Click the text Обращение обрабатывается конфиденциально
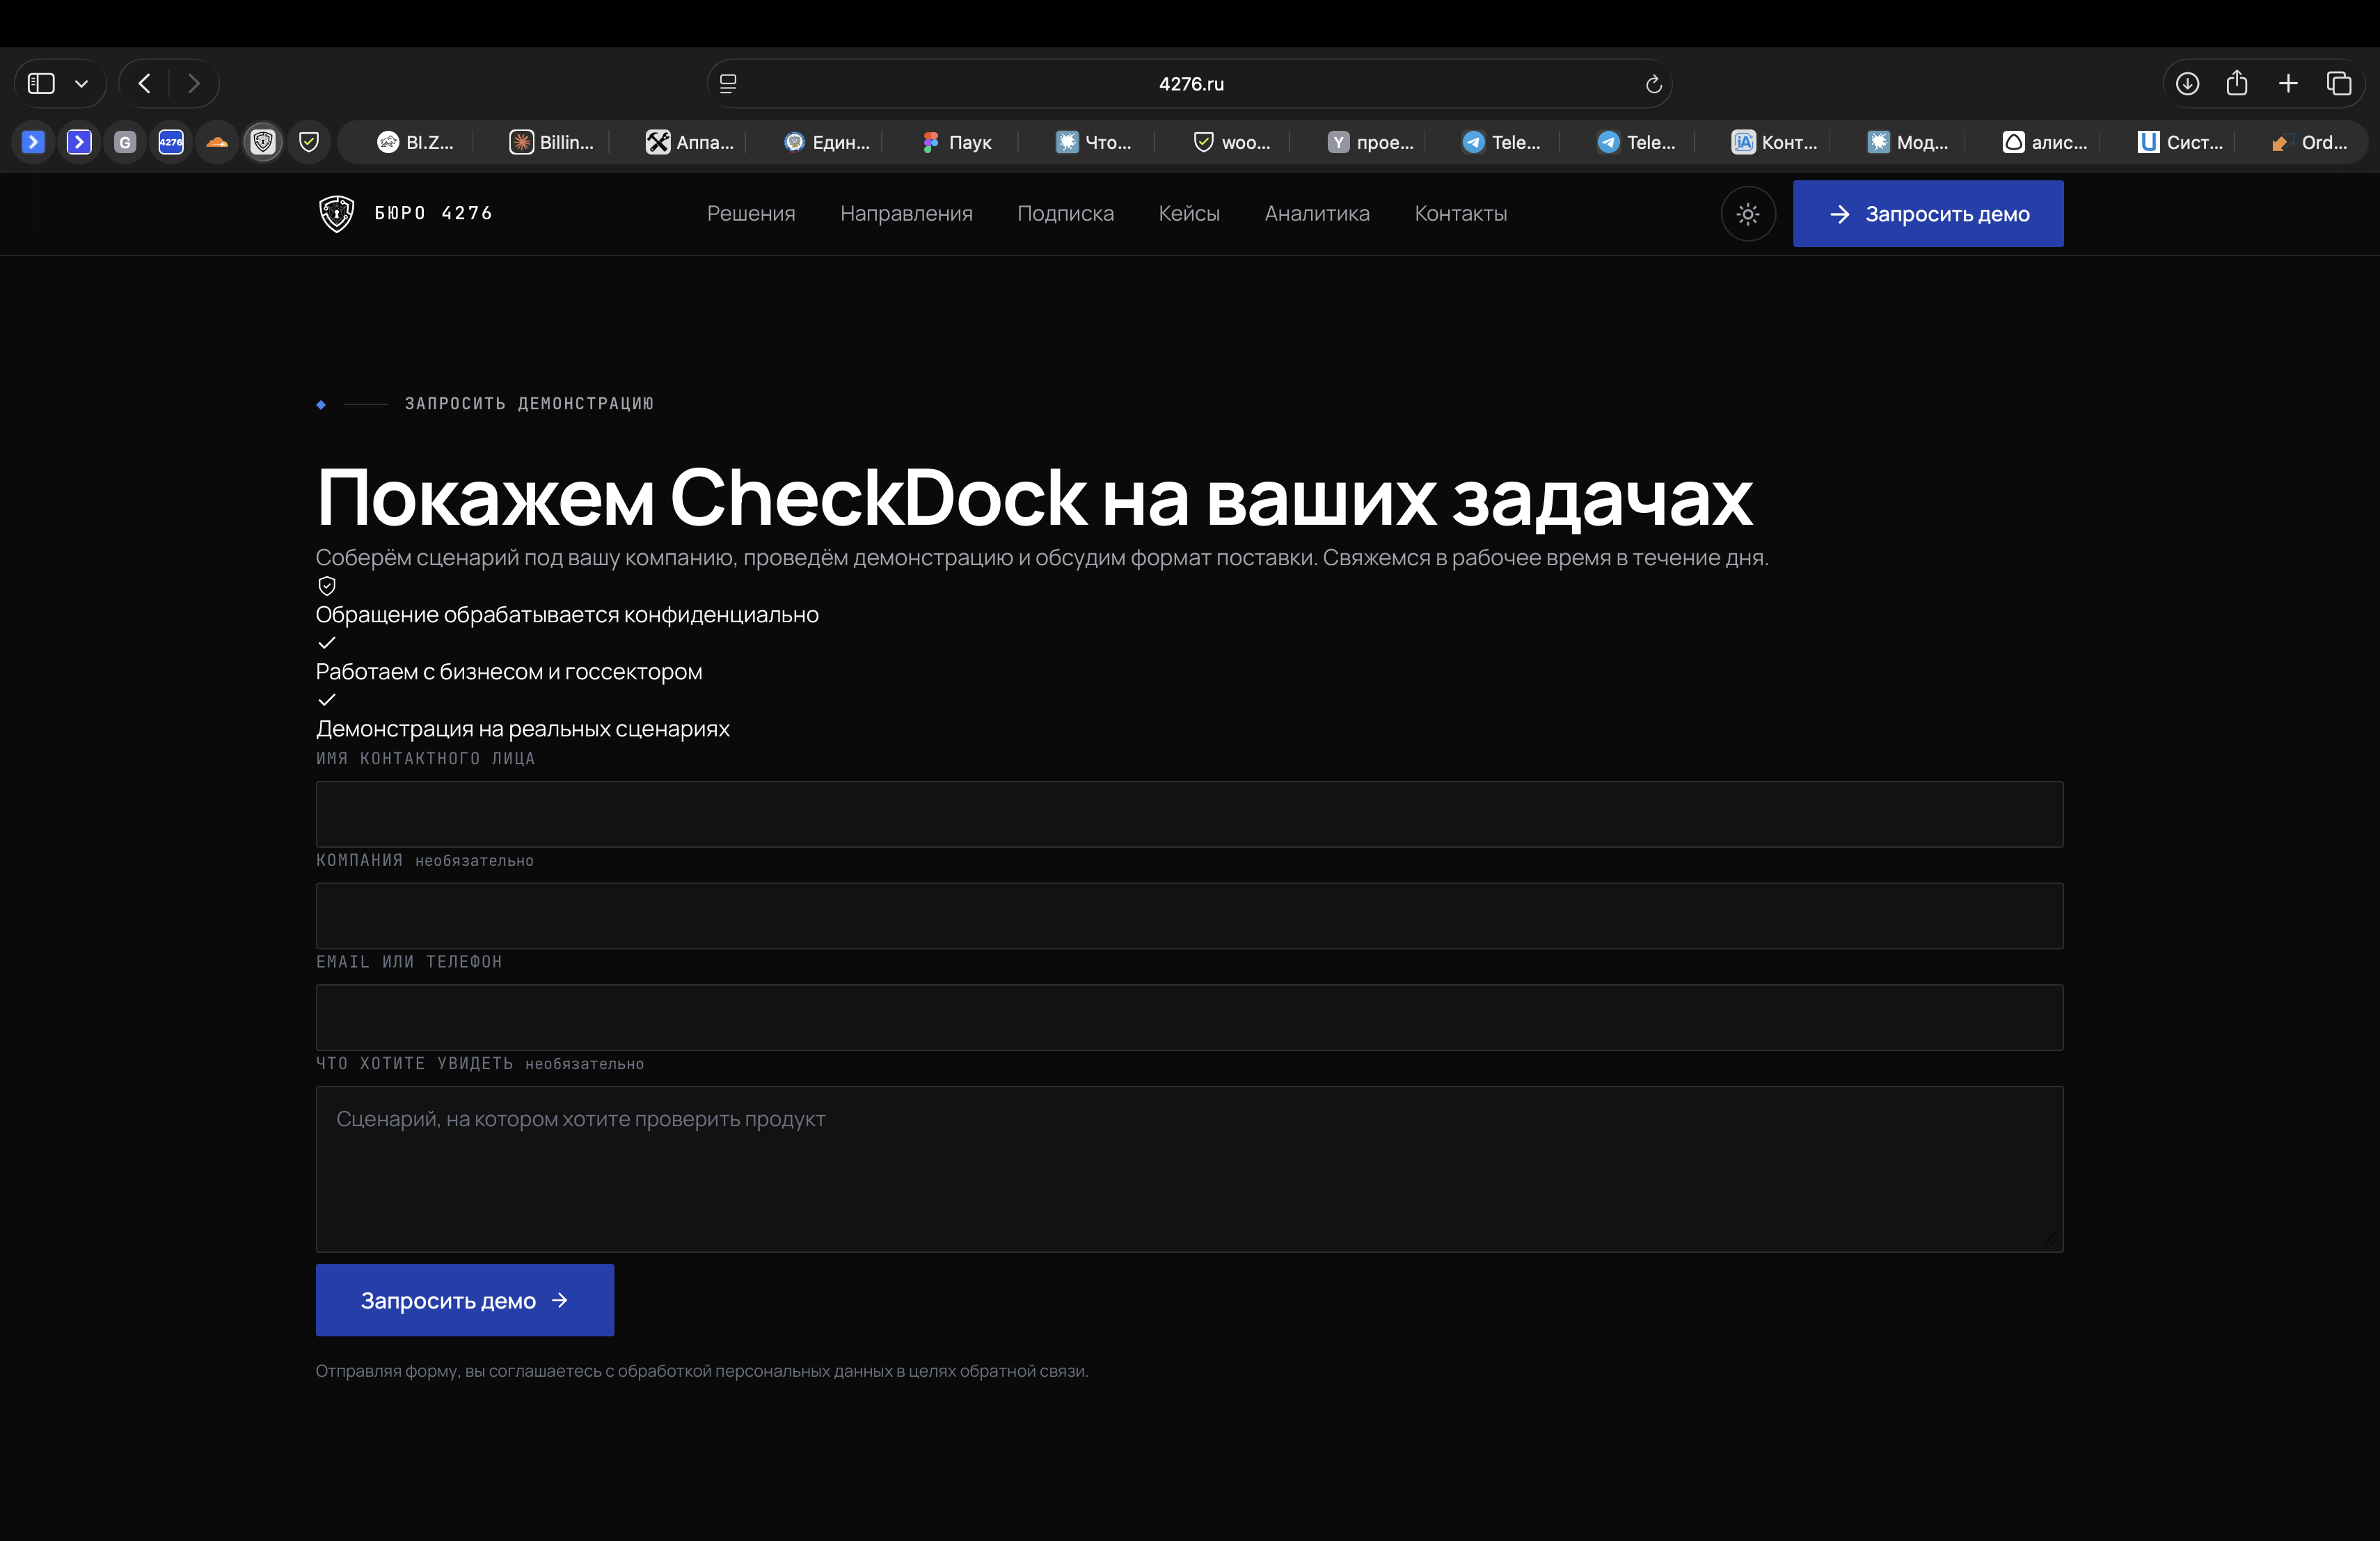The width and height of the screenshot is (2380, 1541). click(567, 615)
